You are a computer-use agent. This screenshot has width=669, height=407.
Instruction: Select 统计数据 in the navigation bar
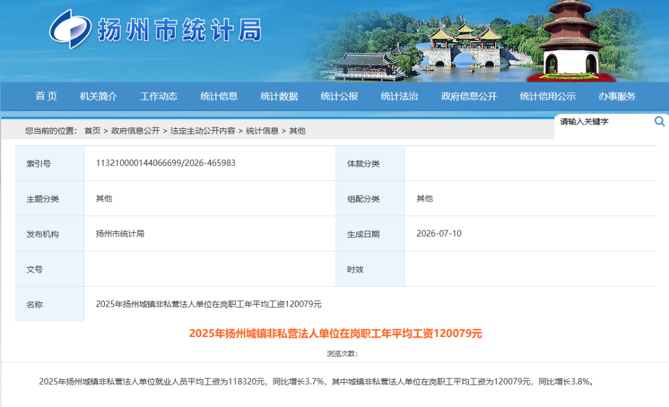(x=279, y=97)
